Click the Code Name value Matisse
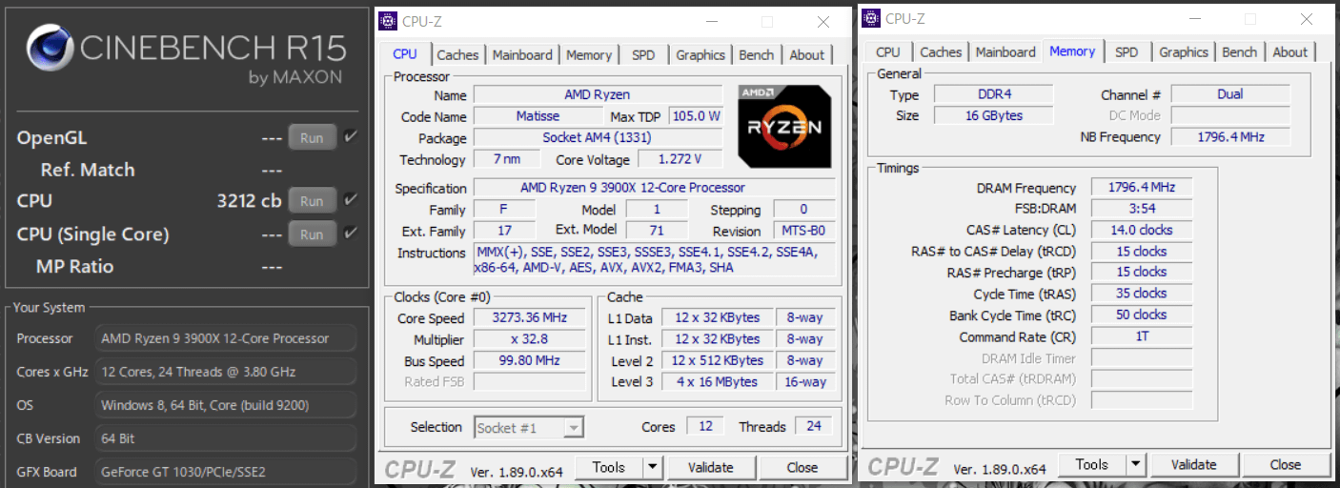Image resolution: width=1340 pixels, height=488 pixels. (x=538, y=116)
